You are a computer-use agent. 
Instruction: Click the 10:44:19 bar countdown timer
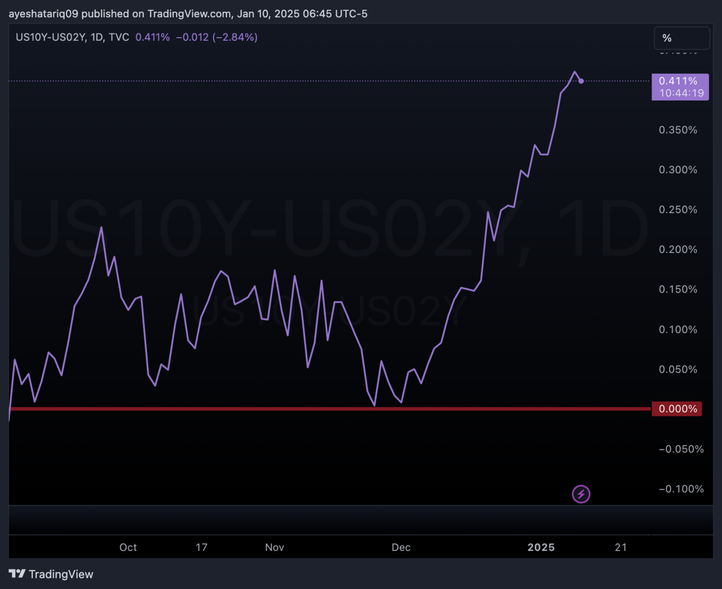pos(681,93)
